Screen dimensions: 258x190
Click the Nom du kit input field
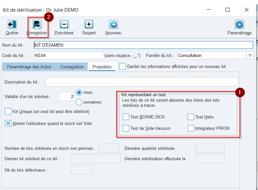[143, 45]
